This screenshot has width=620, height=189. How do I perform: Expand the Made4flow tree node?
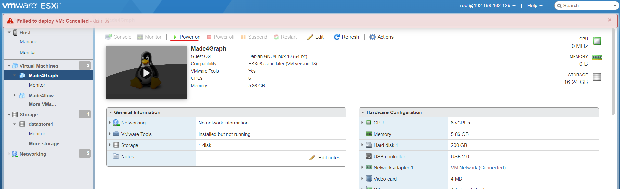[14, 95]
